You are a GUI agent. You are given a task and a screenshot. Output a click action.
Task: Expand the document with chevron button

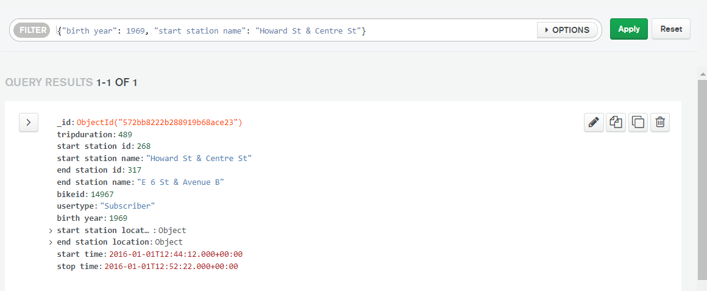[29, 122]
